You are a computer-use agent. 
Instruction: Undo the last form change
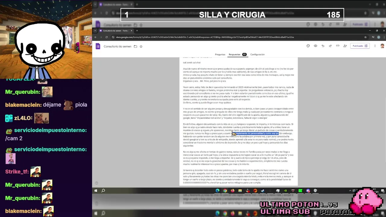click(x=323, y=46)
